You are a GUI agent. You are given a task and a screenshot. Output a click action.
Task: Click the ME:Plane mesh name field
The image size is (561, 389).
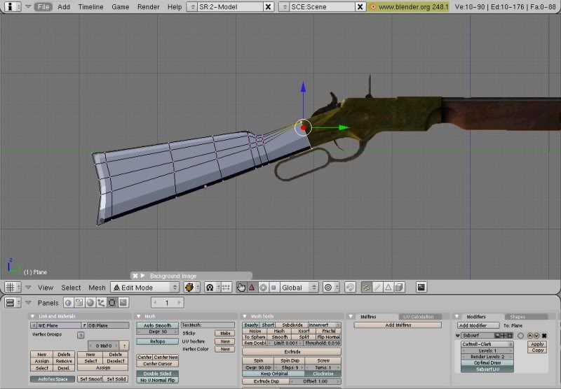pos(58,325)
